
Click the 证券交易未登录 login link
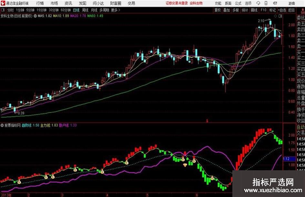[x=177, y=3]
